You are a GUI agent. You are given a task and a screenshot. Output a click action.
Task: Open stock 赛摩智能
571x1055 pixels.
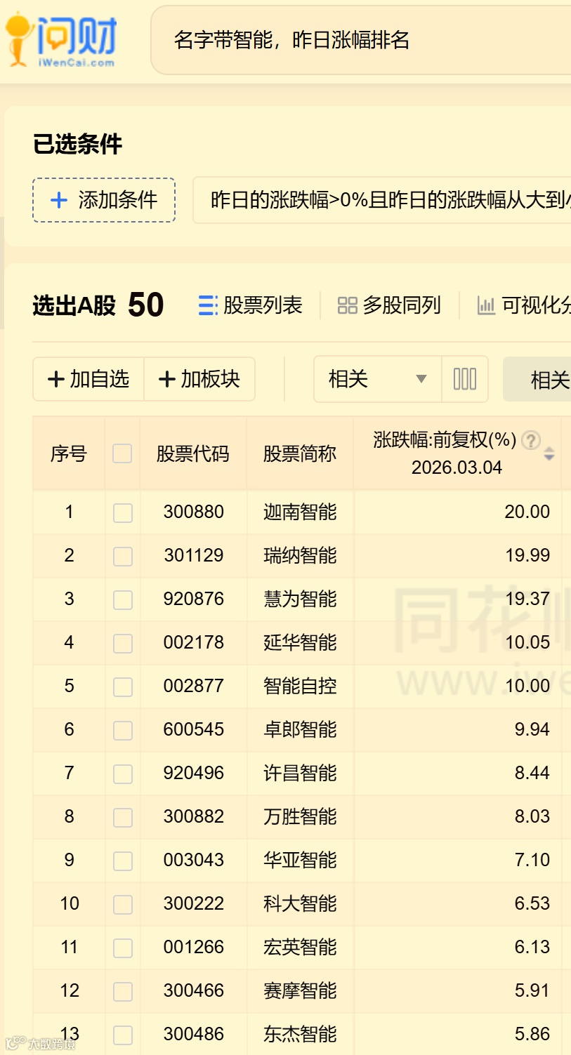tap(300, 990)
